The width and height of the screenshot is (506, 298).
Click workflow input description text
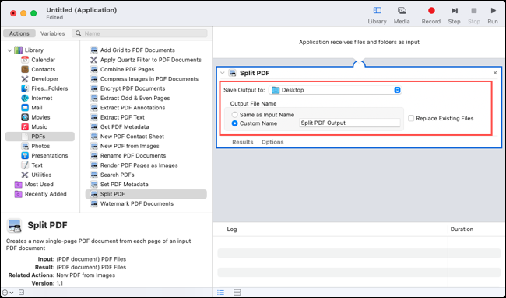pos(359,42)
